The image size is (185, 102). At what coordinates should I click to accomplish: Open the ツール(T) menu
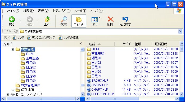80,11
